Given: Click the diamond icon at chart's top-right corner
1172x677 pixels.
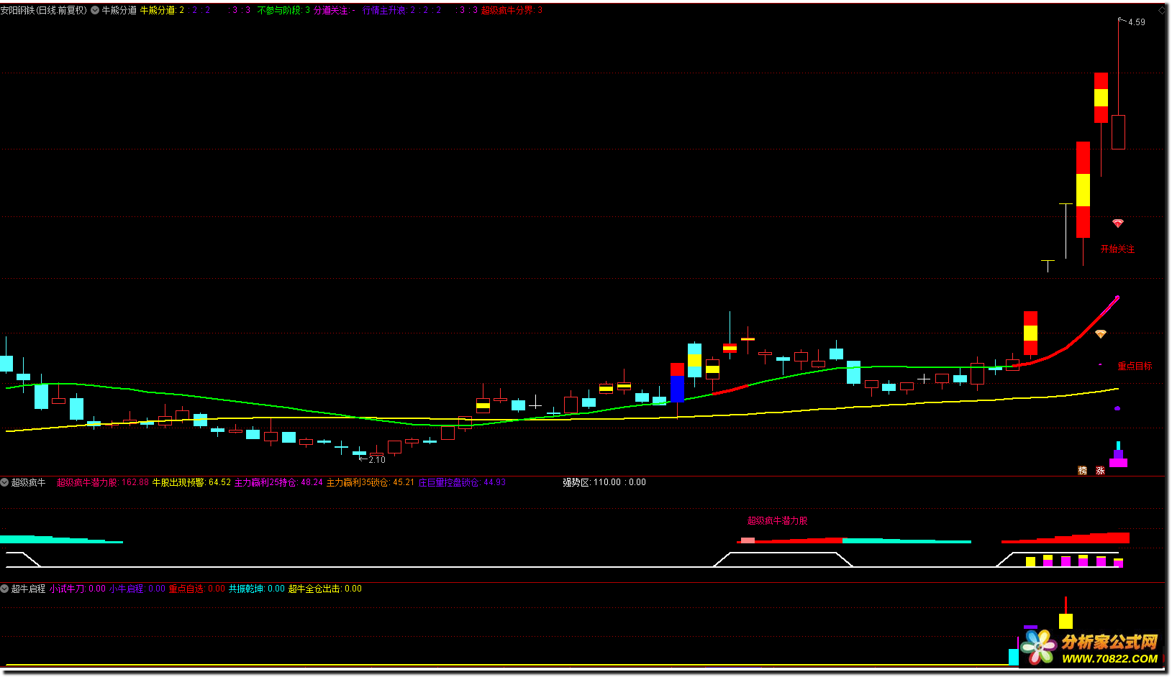Looking at the screenshot, I should point(1161,10).
